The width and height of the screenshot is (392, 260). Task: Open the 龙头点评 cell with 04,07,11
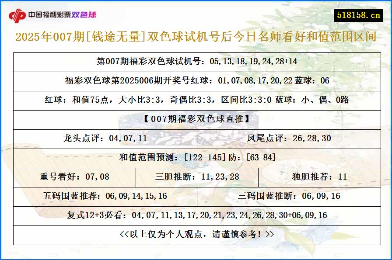pos(105,139)
